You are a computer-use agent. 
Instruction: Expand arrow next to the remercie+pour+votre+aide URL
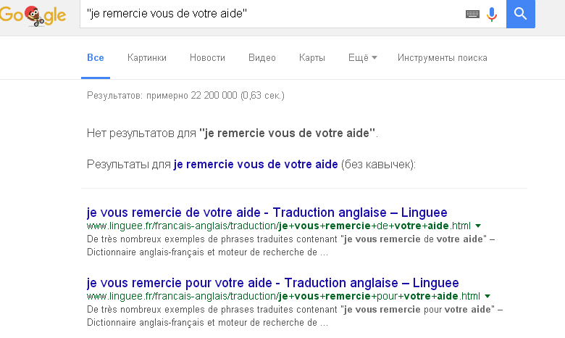[x=487, y=296]
